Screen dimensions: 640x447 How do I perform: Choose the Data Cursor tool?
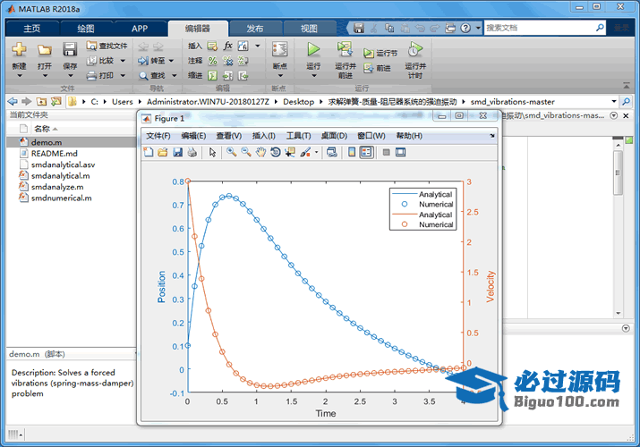pos(289,152)
